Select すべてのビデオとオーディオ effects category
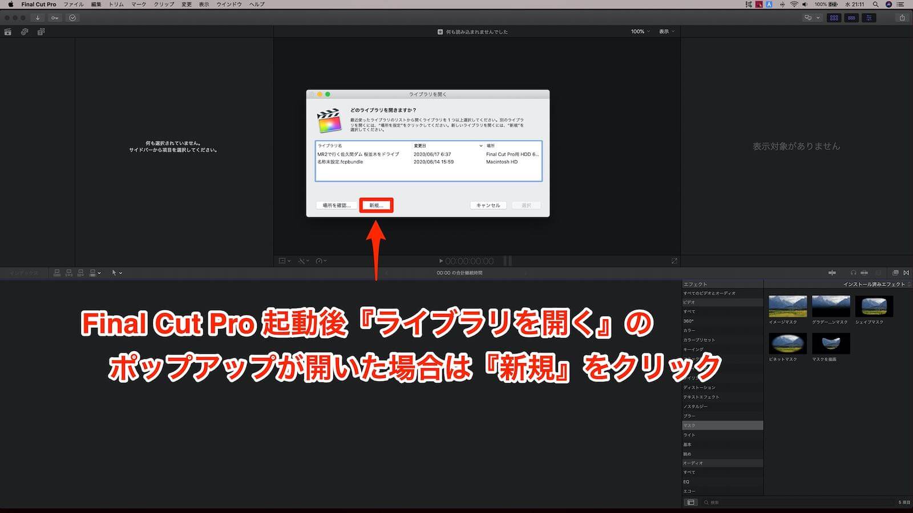Viewport: 913px width, 513px height. [722, 293]
